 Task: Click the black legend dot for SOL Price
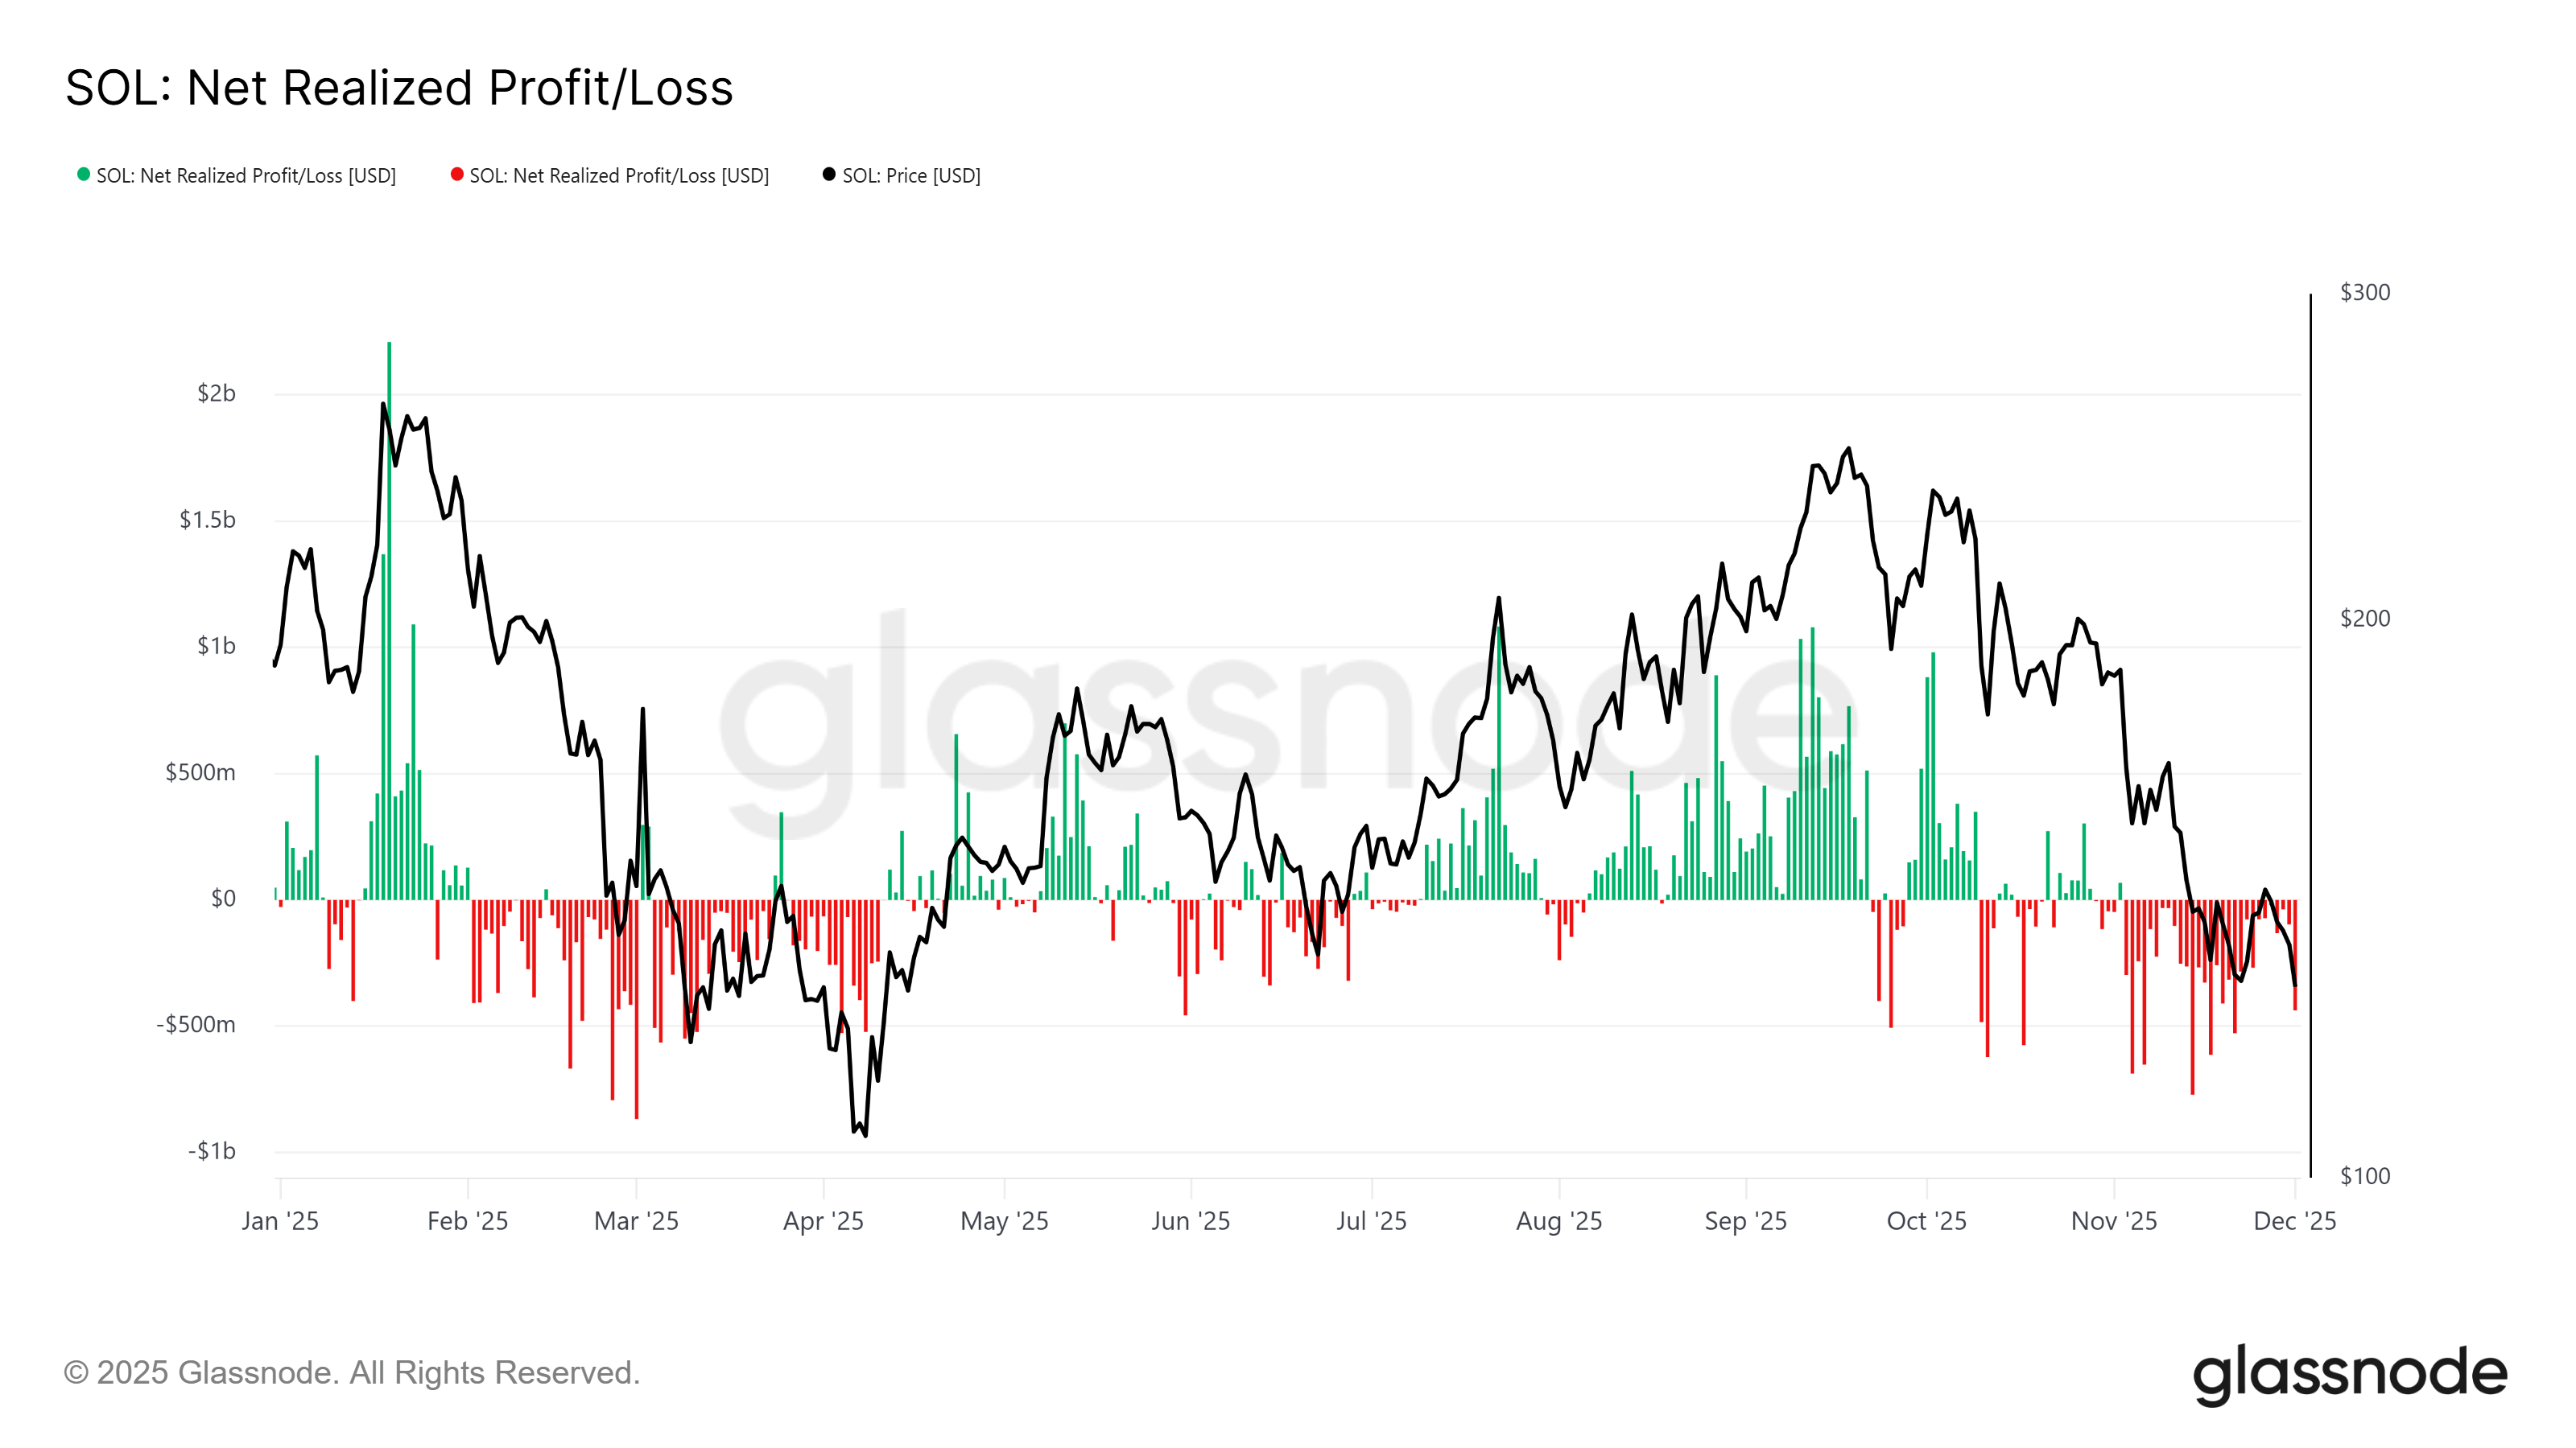(x=829, y=175)
